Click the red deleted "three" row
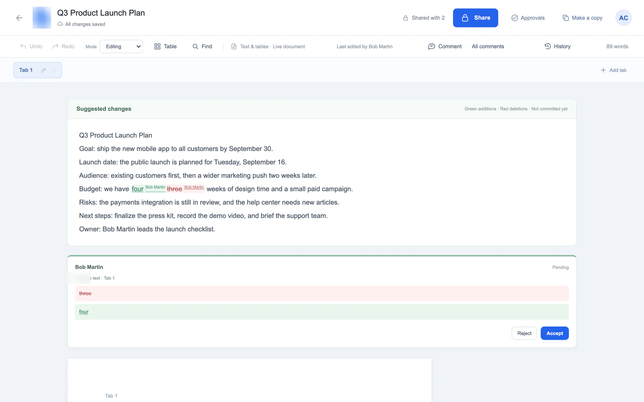Image resolution: width=644 pixels, height=402 pixels. (x=322, y=293)
